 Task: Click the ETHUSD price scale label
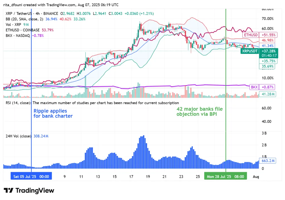click(x=250, y=35)
